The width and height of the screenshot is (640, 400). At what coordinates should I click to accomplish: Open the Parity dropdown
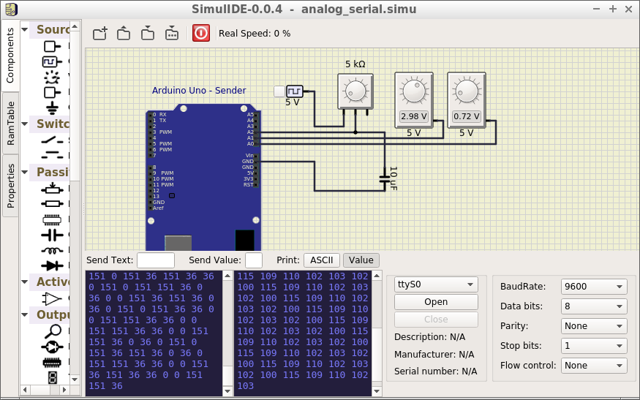[x=594, y=325]
